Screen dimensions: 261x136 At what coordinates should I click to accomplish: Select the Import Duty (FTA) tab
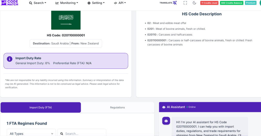click(x=41, y=108)
